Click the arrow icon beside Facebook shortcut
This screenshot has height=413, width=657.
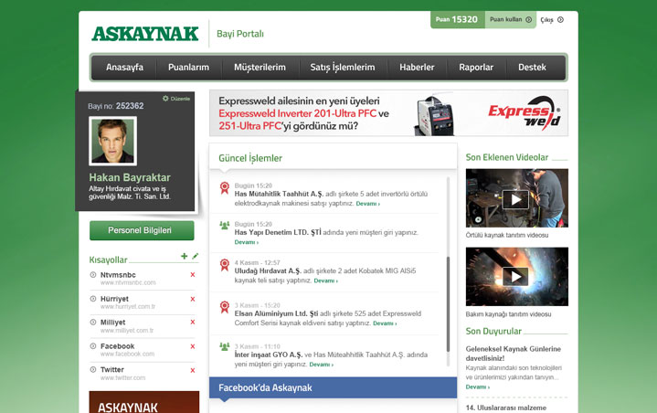(x=93, y=346)
